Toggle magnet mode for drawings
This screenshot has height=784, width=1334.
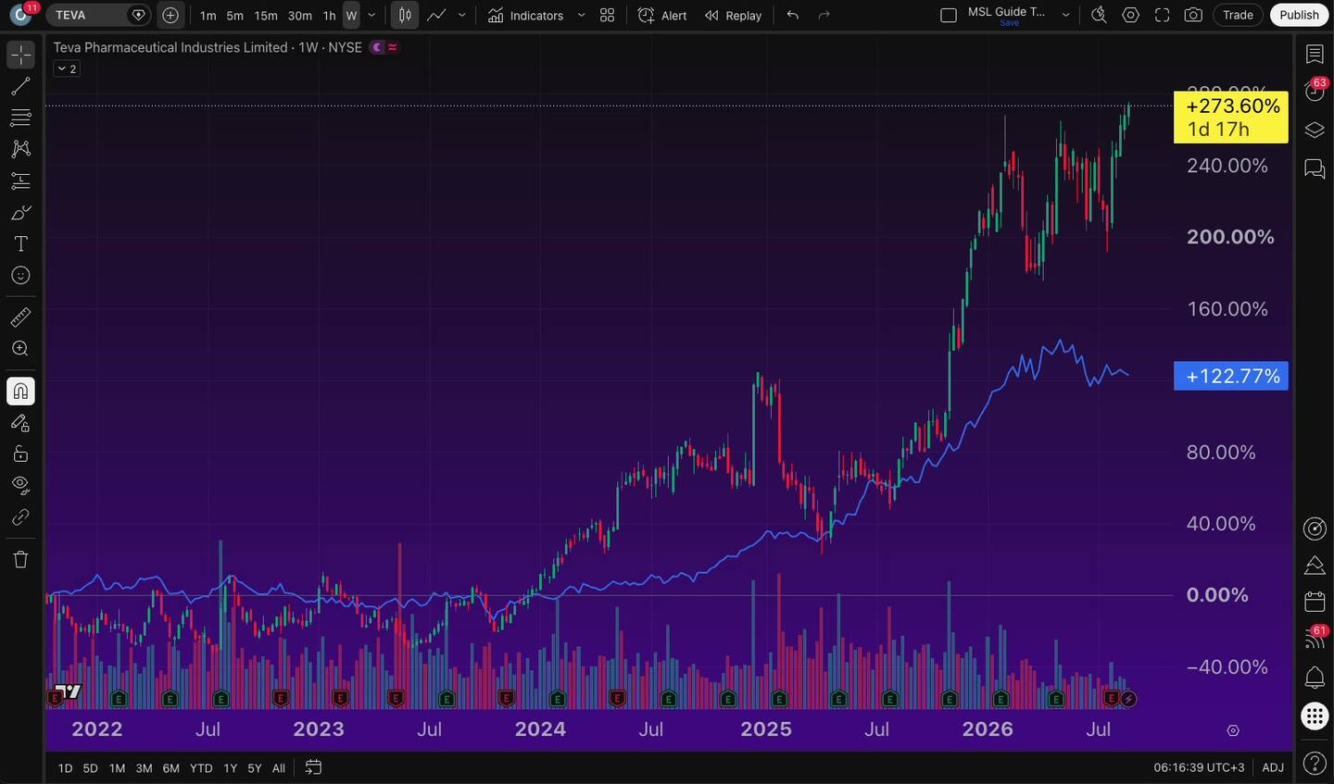point(20,392)
